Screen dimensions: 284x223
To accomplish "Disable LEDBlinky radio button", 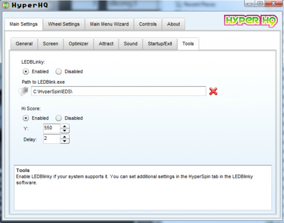I will click(x=59, y=71).
